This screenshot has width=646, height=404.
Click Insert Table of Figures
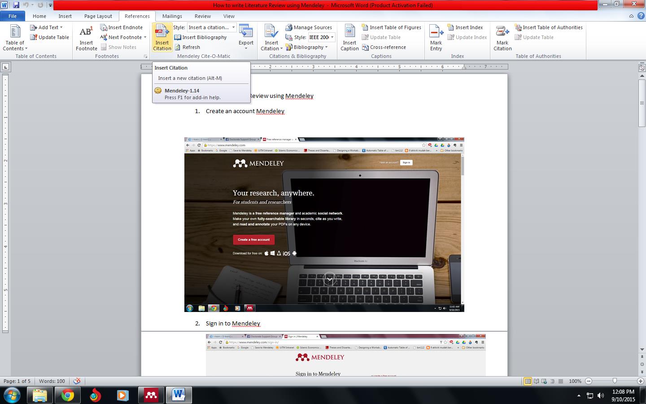pos(392,27)
